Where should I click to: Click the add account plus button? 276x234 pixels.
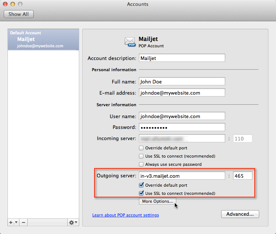pyautogui.click(x=13, y=222)
